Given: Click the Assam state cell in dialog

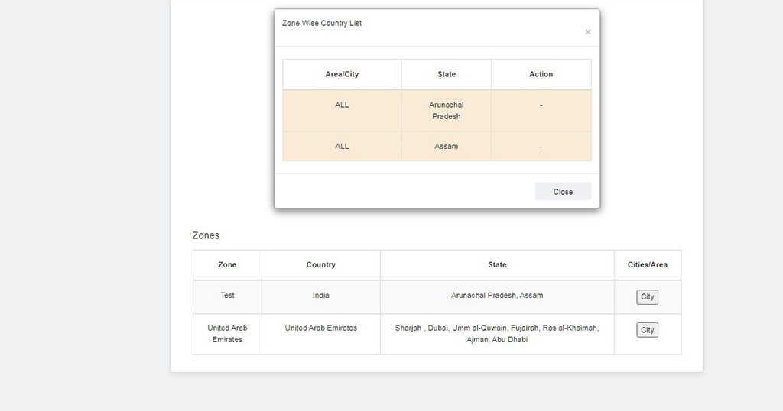Looking at the screenshot, I should click(447, 146).
